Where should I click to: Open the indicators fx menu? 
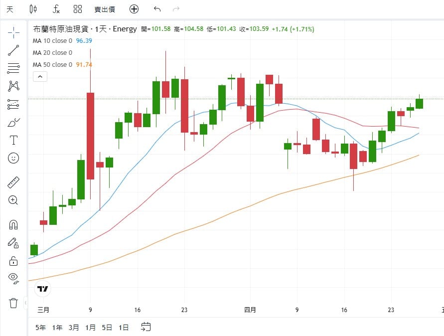[x=55, y=9]
